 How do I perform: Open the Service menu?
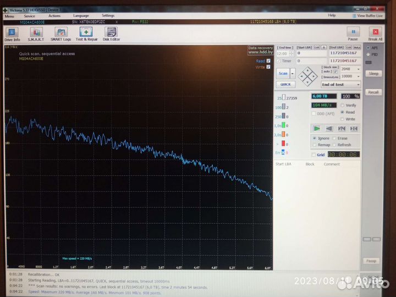[x=29, y=16]
